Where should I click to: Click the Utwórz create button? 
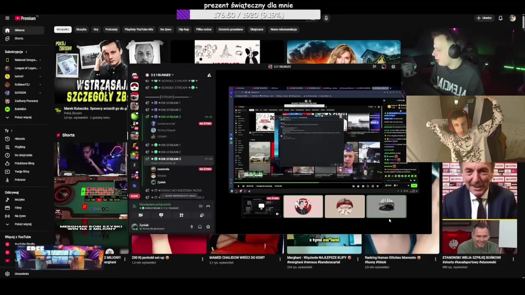pos(484,18)
